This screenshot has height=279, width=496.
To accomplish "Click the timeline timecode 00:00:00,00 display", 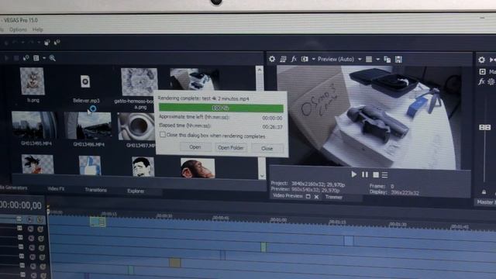I will pos(21,205).
